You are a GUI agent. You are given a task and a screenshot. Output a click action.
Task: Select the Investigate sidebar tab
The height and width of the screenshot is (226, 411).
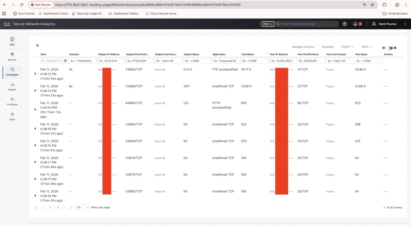12,71
